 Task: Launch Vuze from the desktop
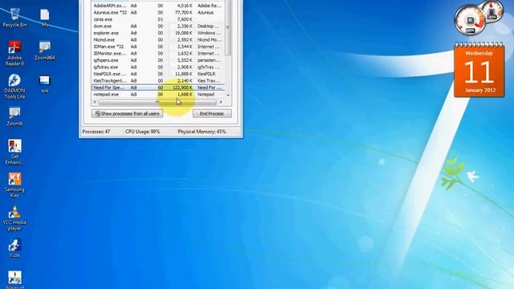14,248
